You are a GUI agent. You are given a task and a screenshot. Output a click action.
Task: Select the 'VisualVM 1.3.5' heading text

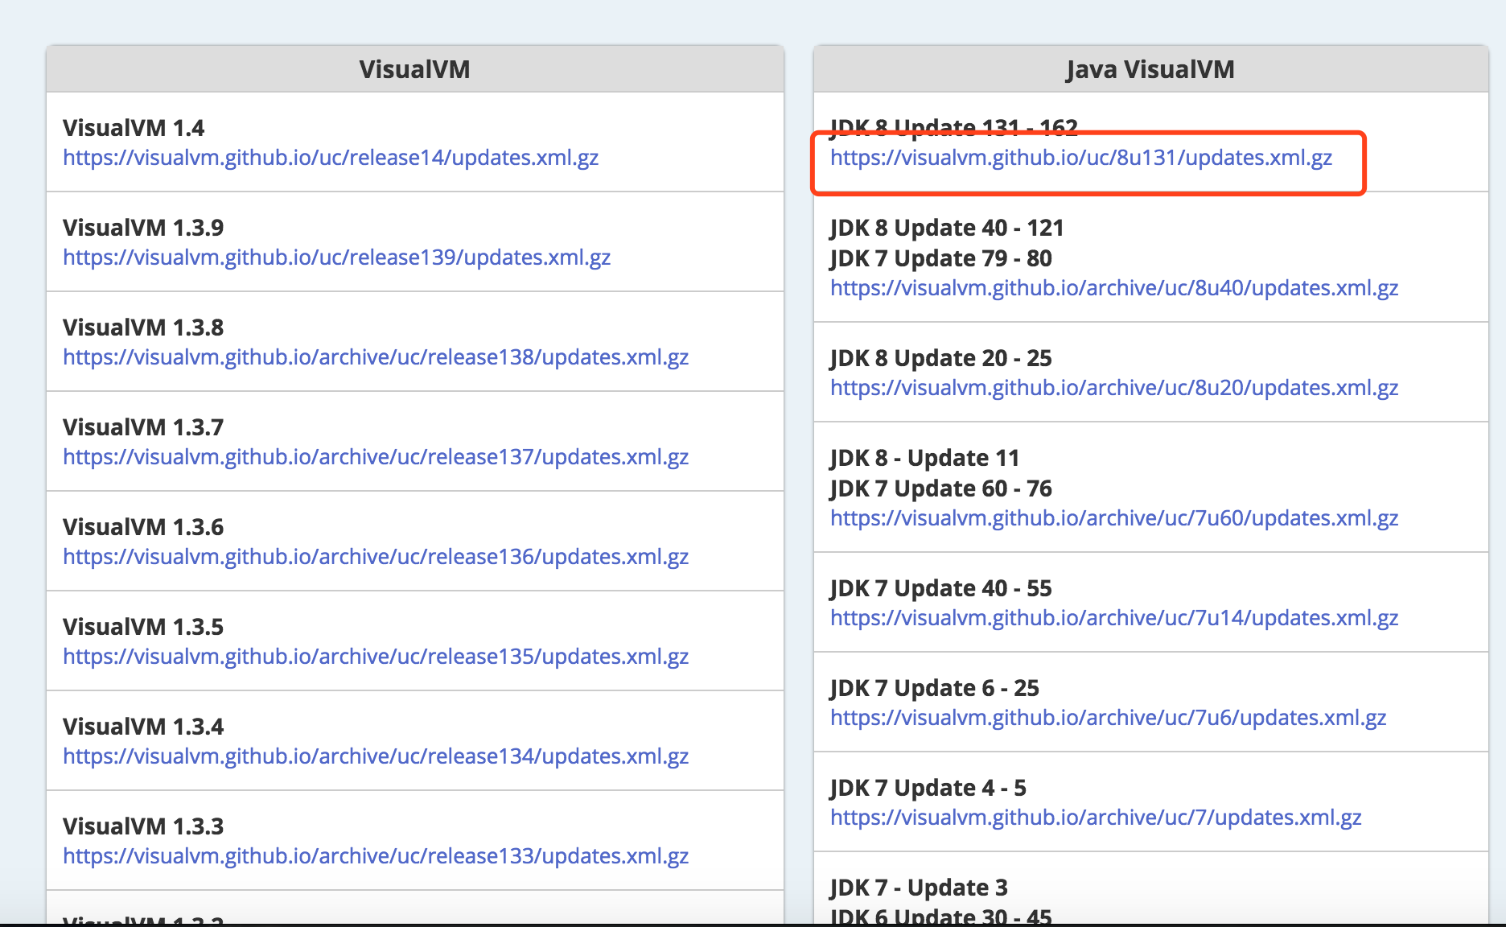click(143, 627)
